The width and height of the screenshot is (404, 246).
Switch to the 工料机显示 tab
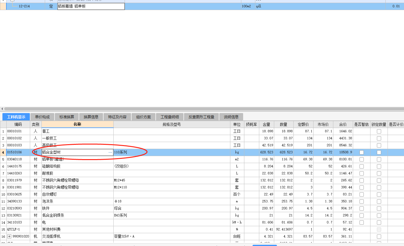point(16,117)
